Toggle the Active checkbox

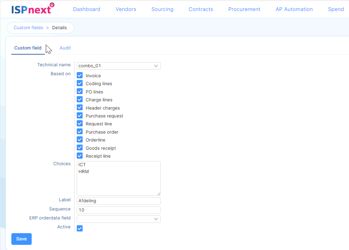click(80, 228)
